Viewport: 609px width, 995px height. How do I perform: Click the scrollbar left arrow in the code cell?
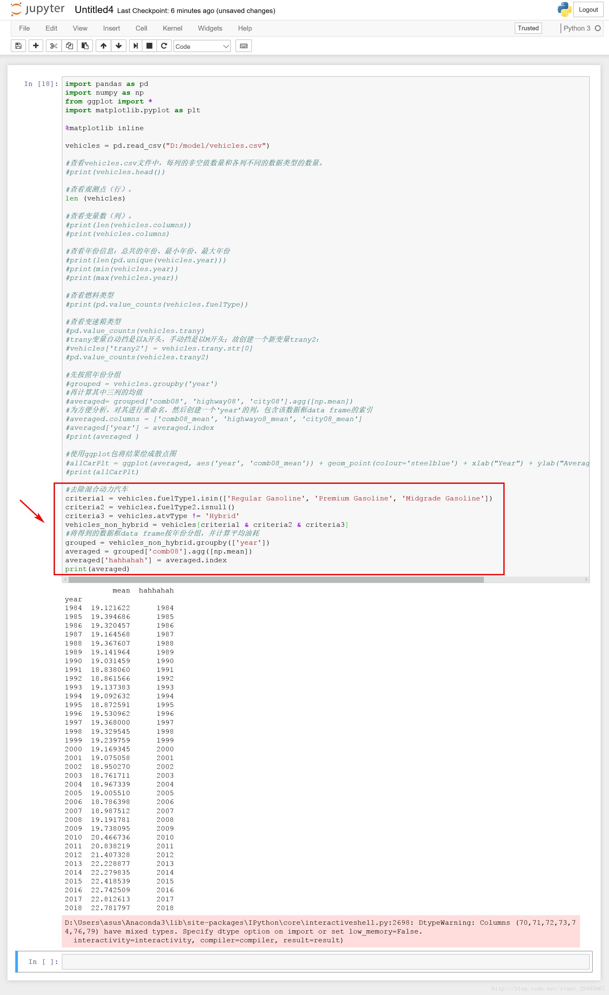click(65, 579)
